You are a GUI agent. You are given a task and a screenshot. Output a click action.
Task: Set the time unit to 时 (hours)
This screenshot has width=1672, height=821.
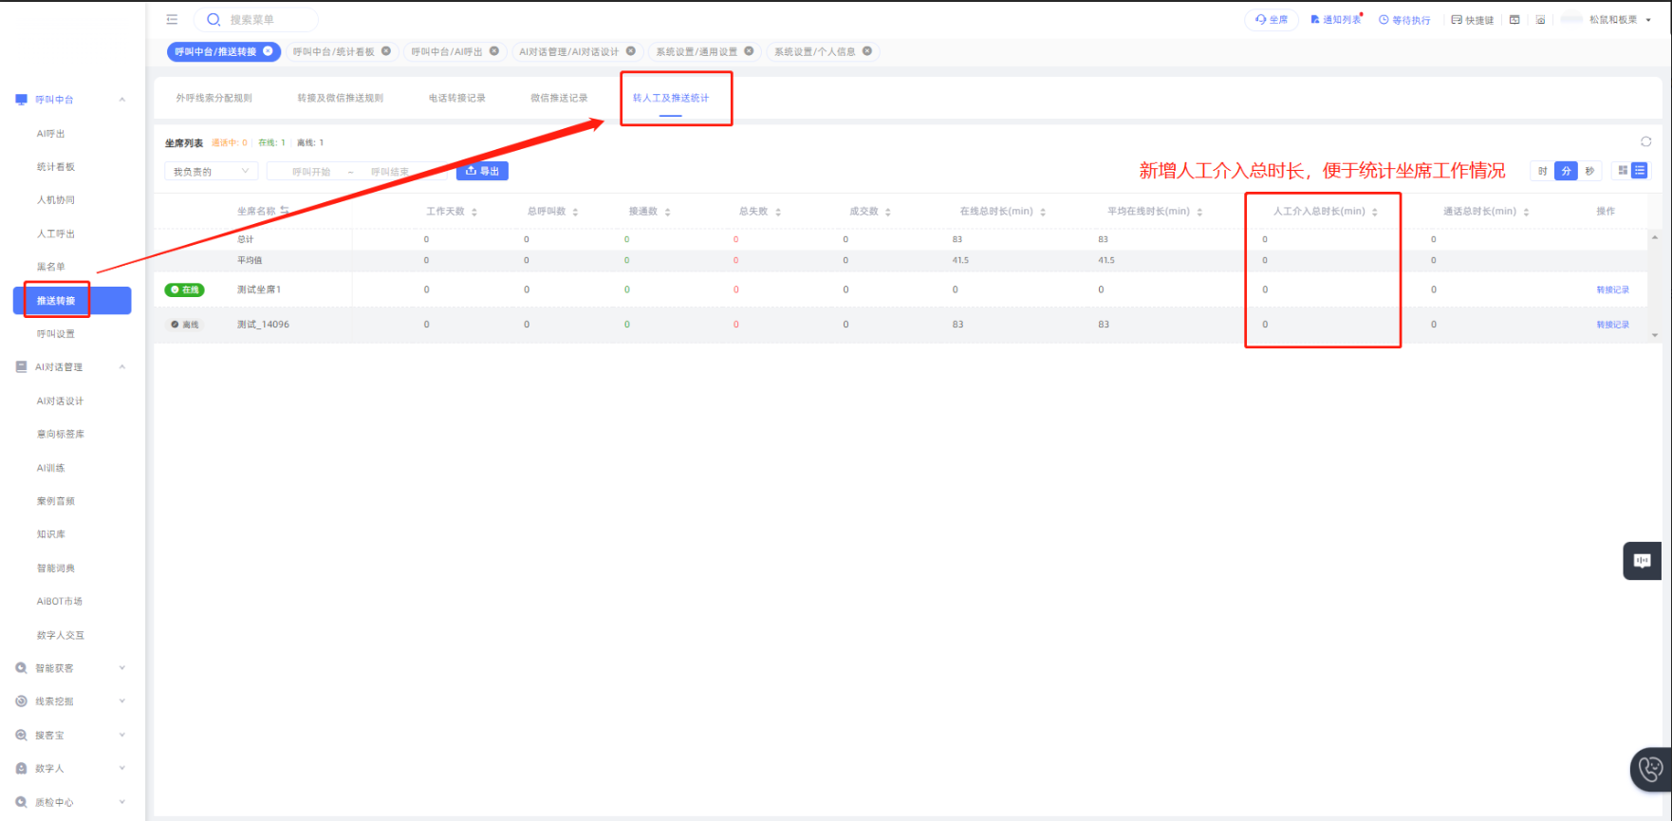pos(1542,171)
